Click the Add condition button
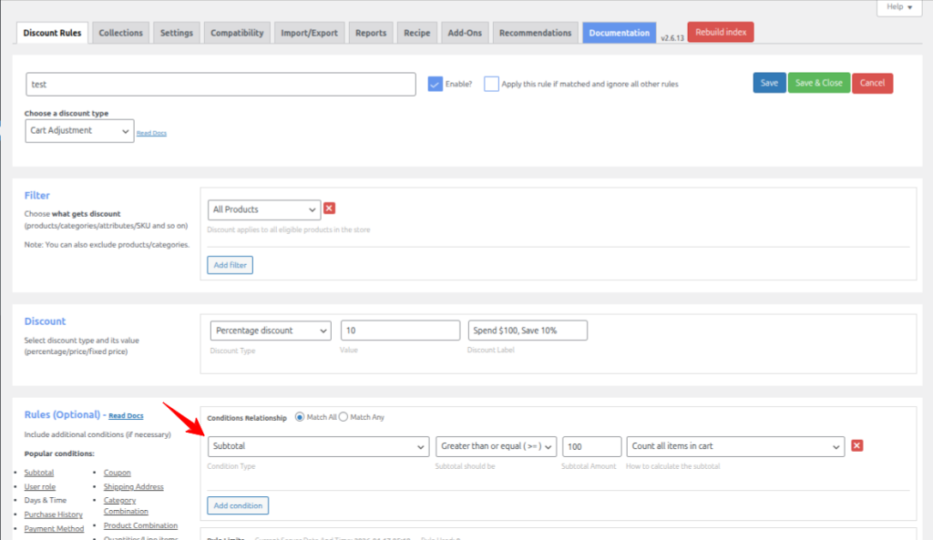The height and width of the screenshot is (540, 933). click(238, 505)
